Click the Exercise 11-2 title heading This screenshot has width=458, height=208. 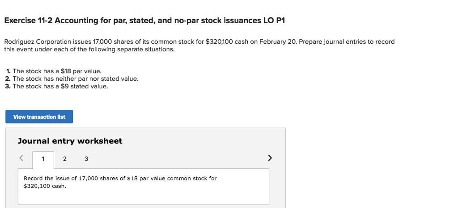tap(144, 21)
